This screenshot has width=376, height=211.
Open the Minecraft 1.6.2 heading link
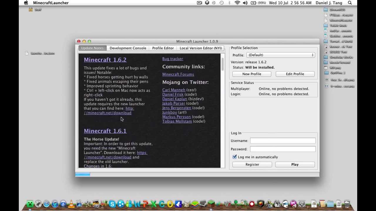click(105, 60)
